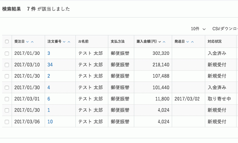Open order number 3 link
This screenshot has width=238, height=143.
click(49, 53)
